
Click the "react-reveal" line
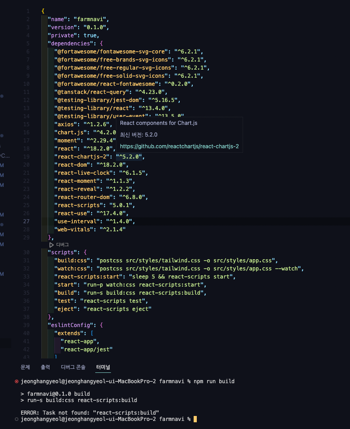(x=95, y=189)
